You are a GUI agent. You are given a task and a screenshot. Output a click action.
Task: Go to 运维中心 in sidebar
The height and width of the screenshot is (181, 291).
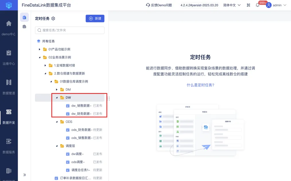tap(9, 53)
